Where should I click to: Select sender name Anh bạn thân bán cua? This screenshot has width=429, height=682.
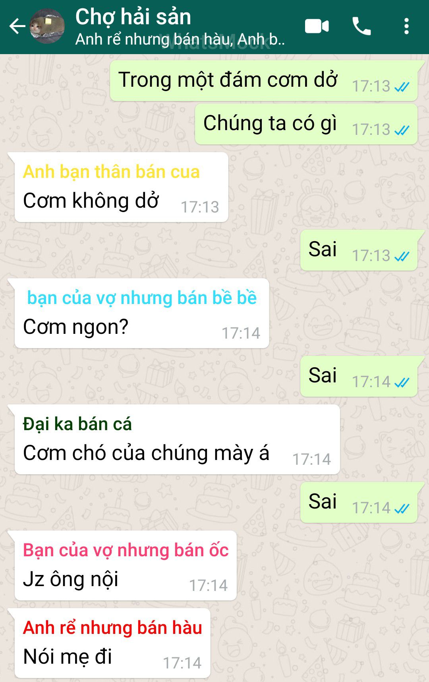[x=111, y=172]
